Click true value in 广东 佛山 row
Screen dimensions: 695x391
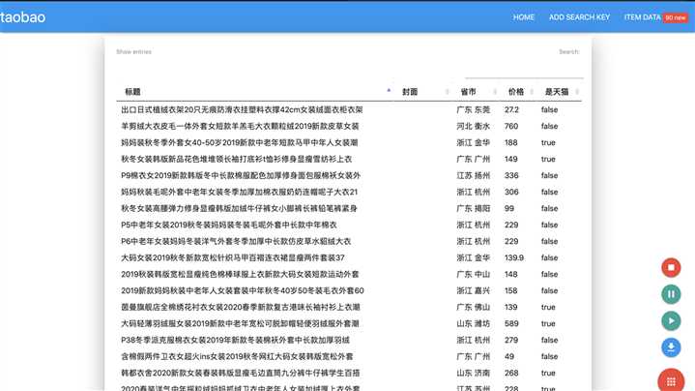pyautogui.click(x=548, y=307)
